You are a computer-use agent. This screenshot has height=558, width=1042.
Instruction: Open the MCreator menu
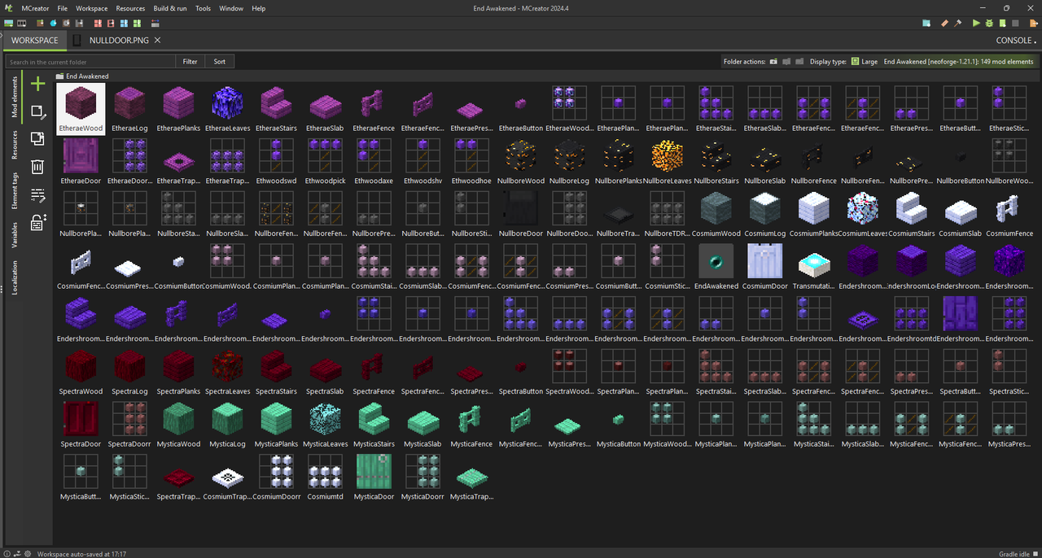(35, 8)
